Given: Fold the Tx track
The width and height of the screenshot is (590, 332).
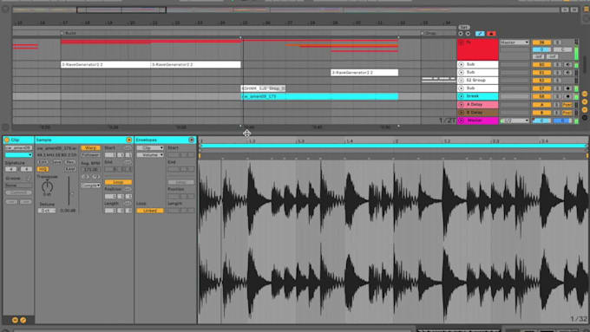Looking at the screenshot, I should [462, 42].
